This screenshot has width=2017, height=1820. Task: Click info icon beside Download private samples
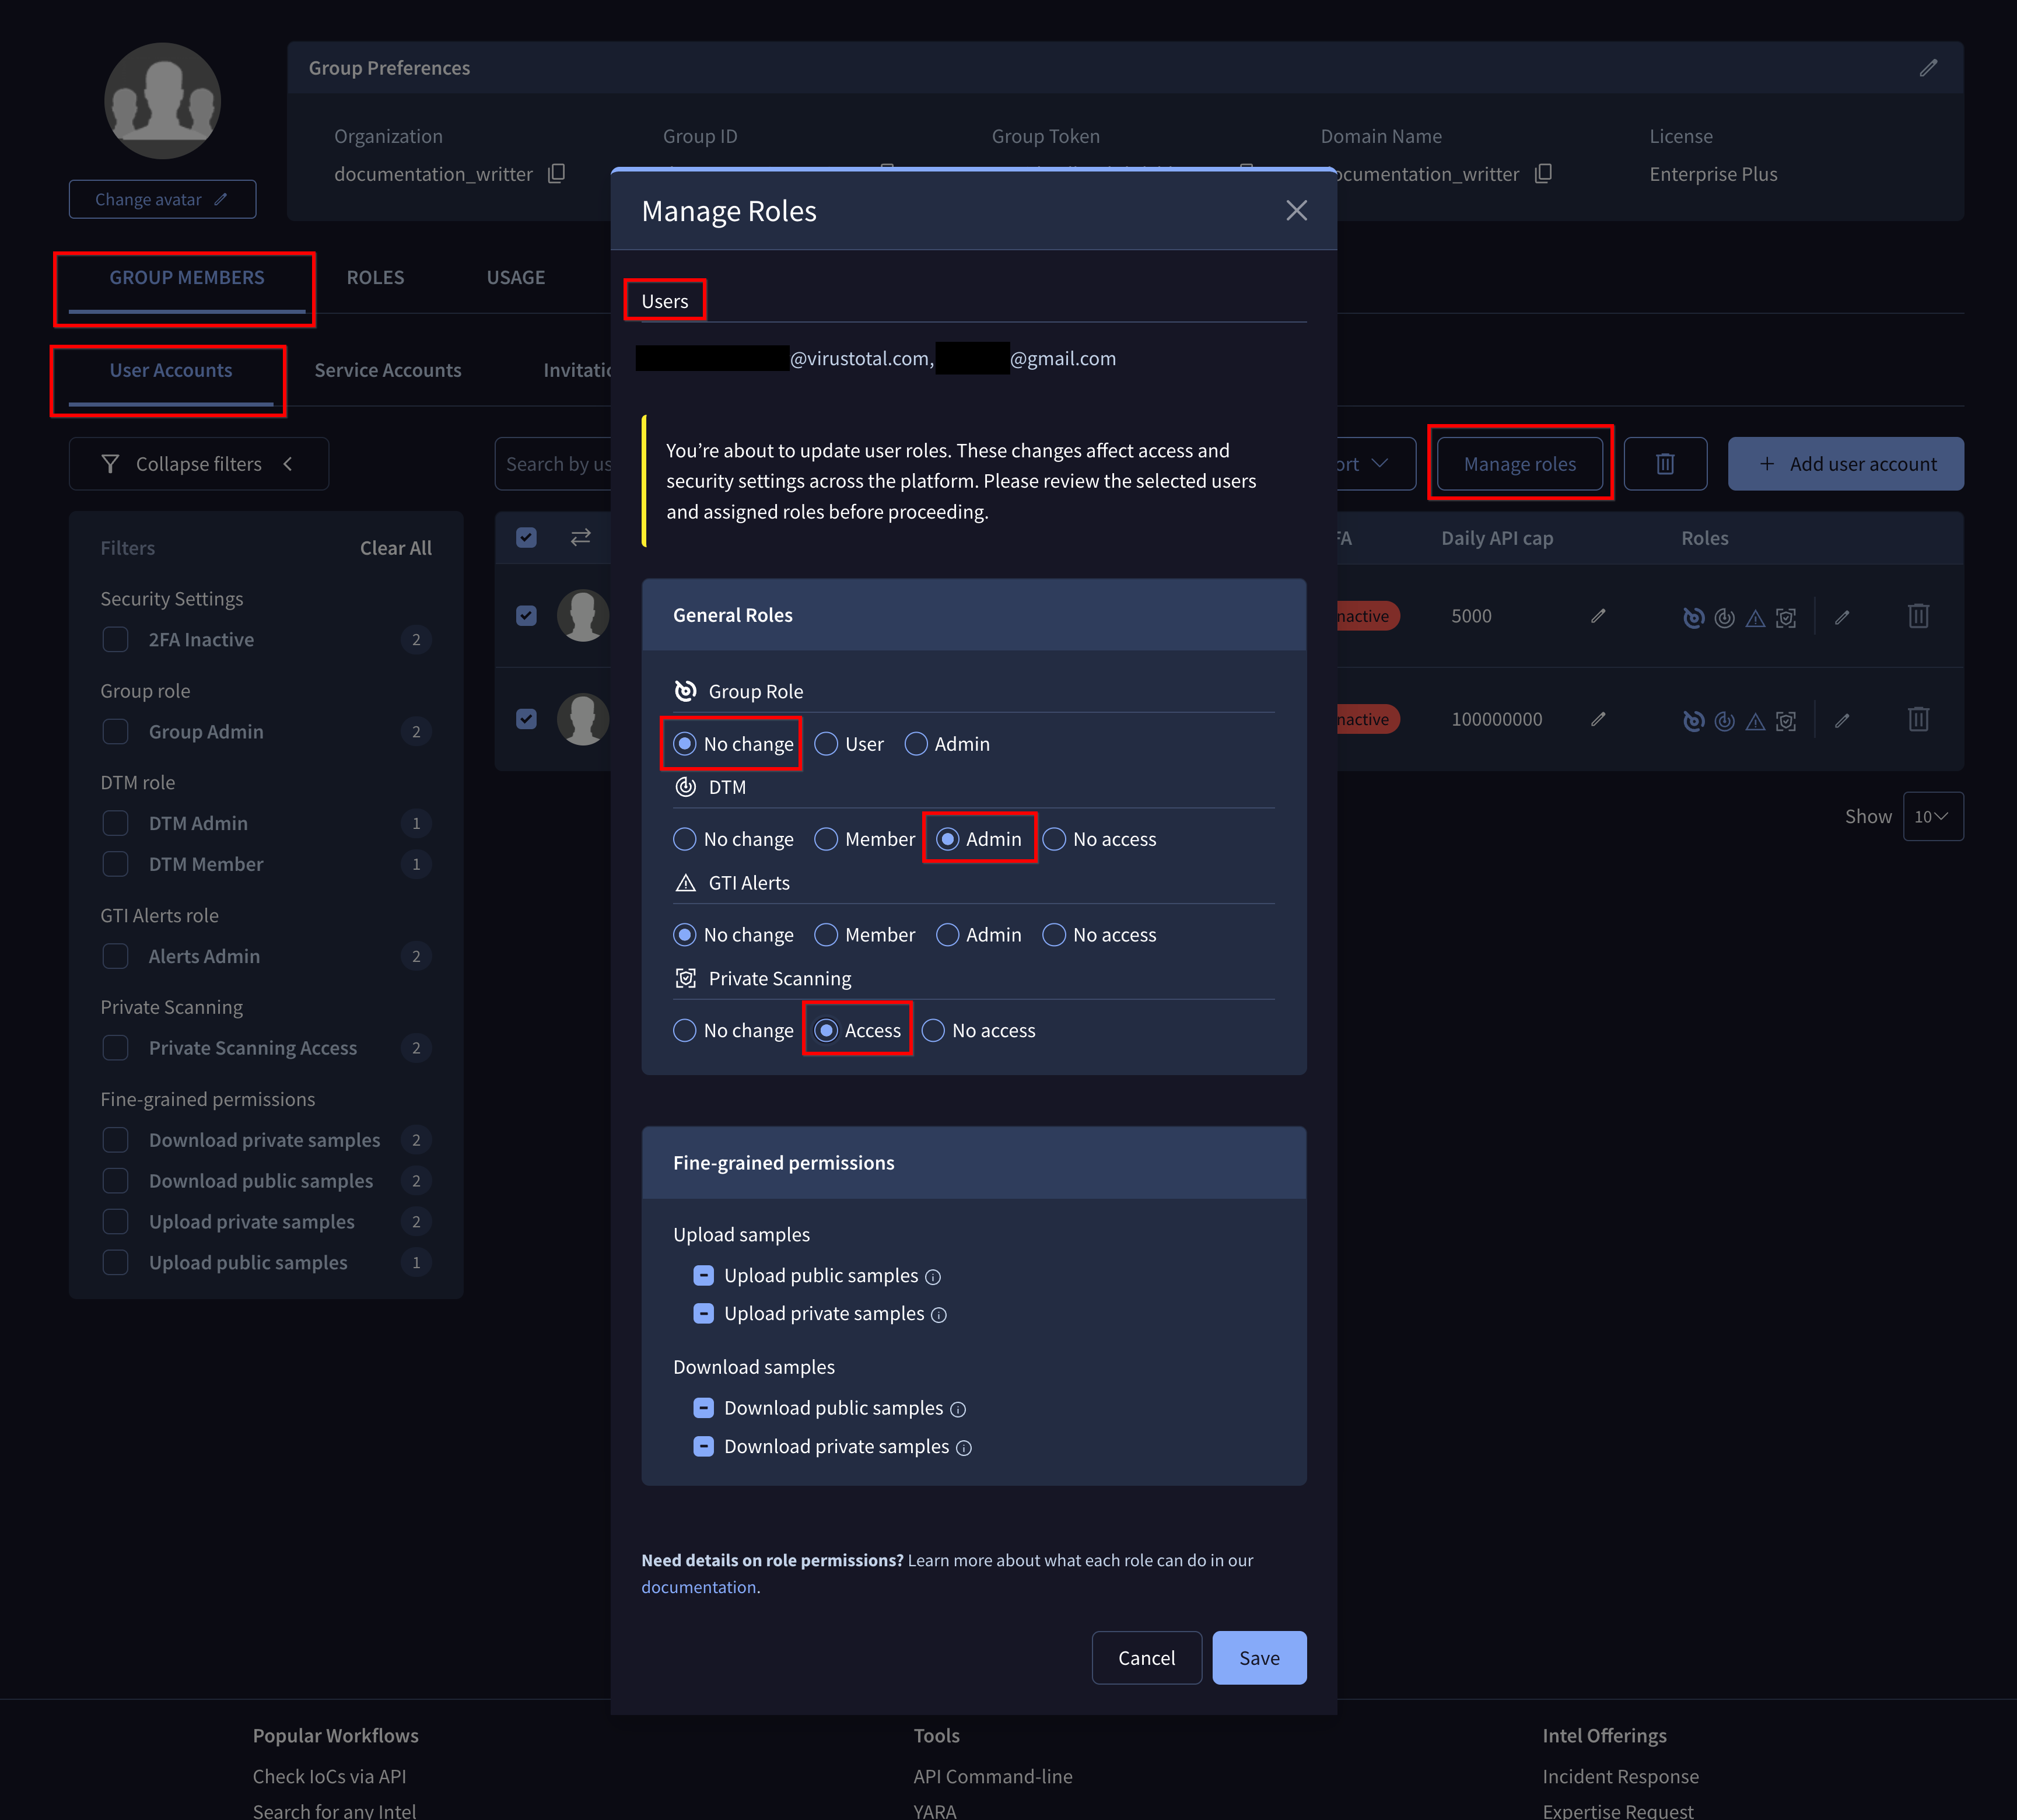tap(964, 1448)
